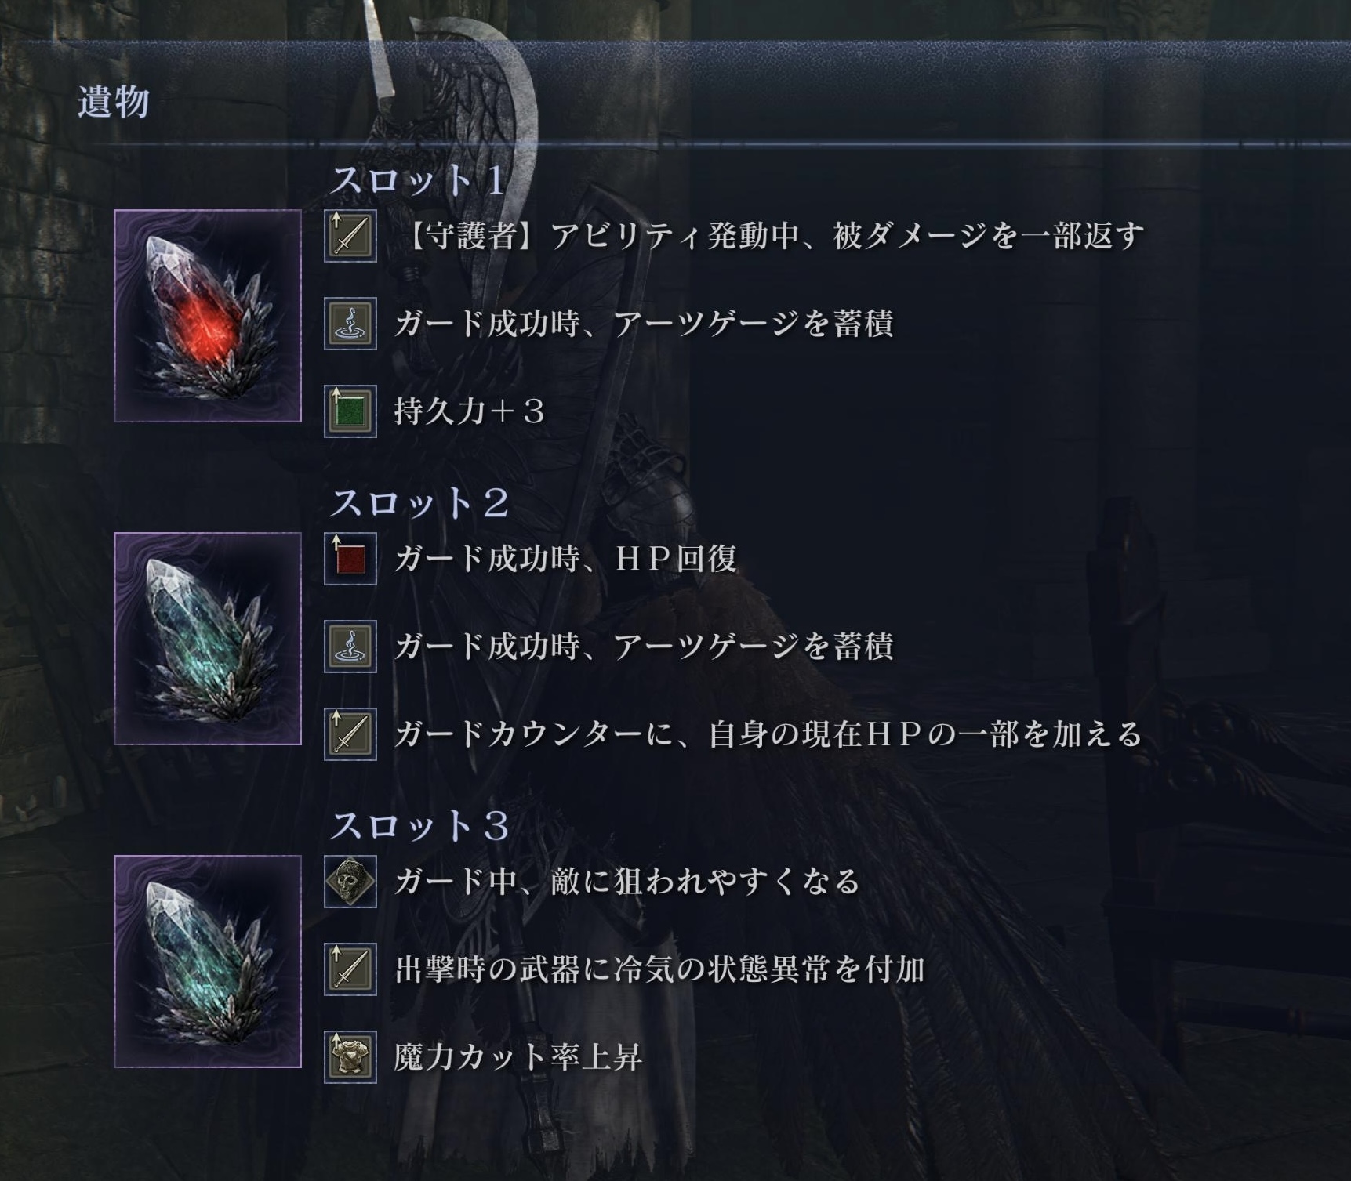Click the green stamina icon next to 持久力+3

tap(350, 411)
